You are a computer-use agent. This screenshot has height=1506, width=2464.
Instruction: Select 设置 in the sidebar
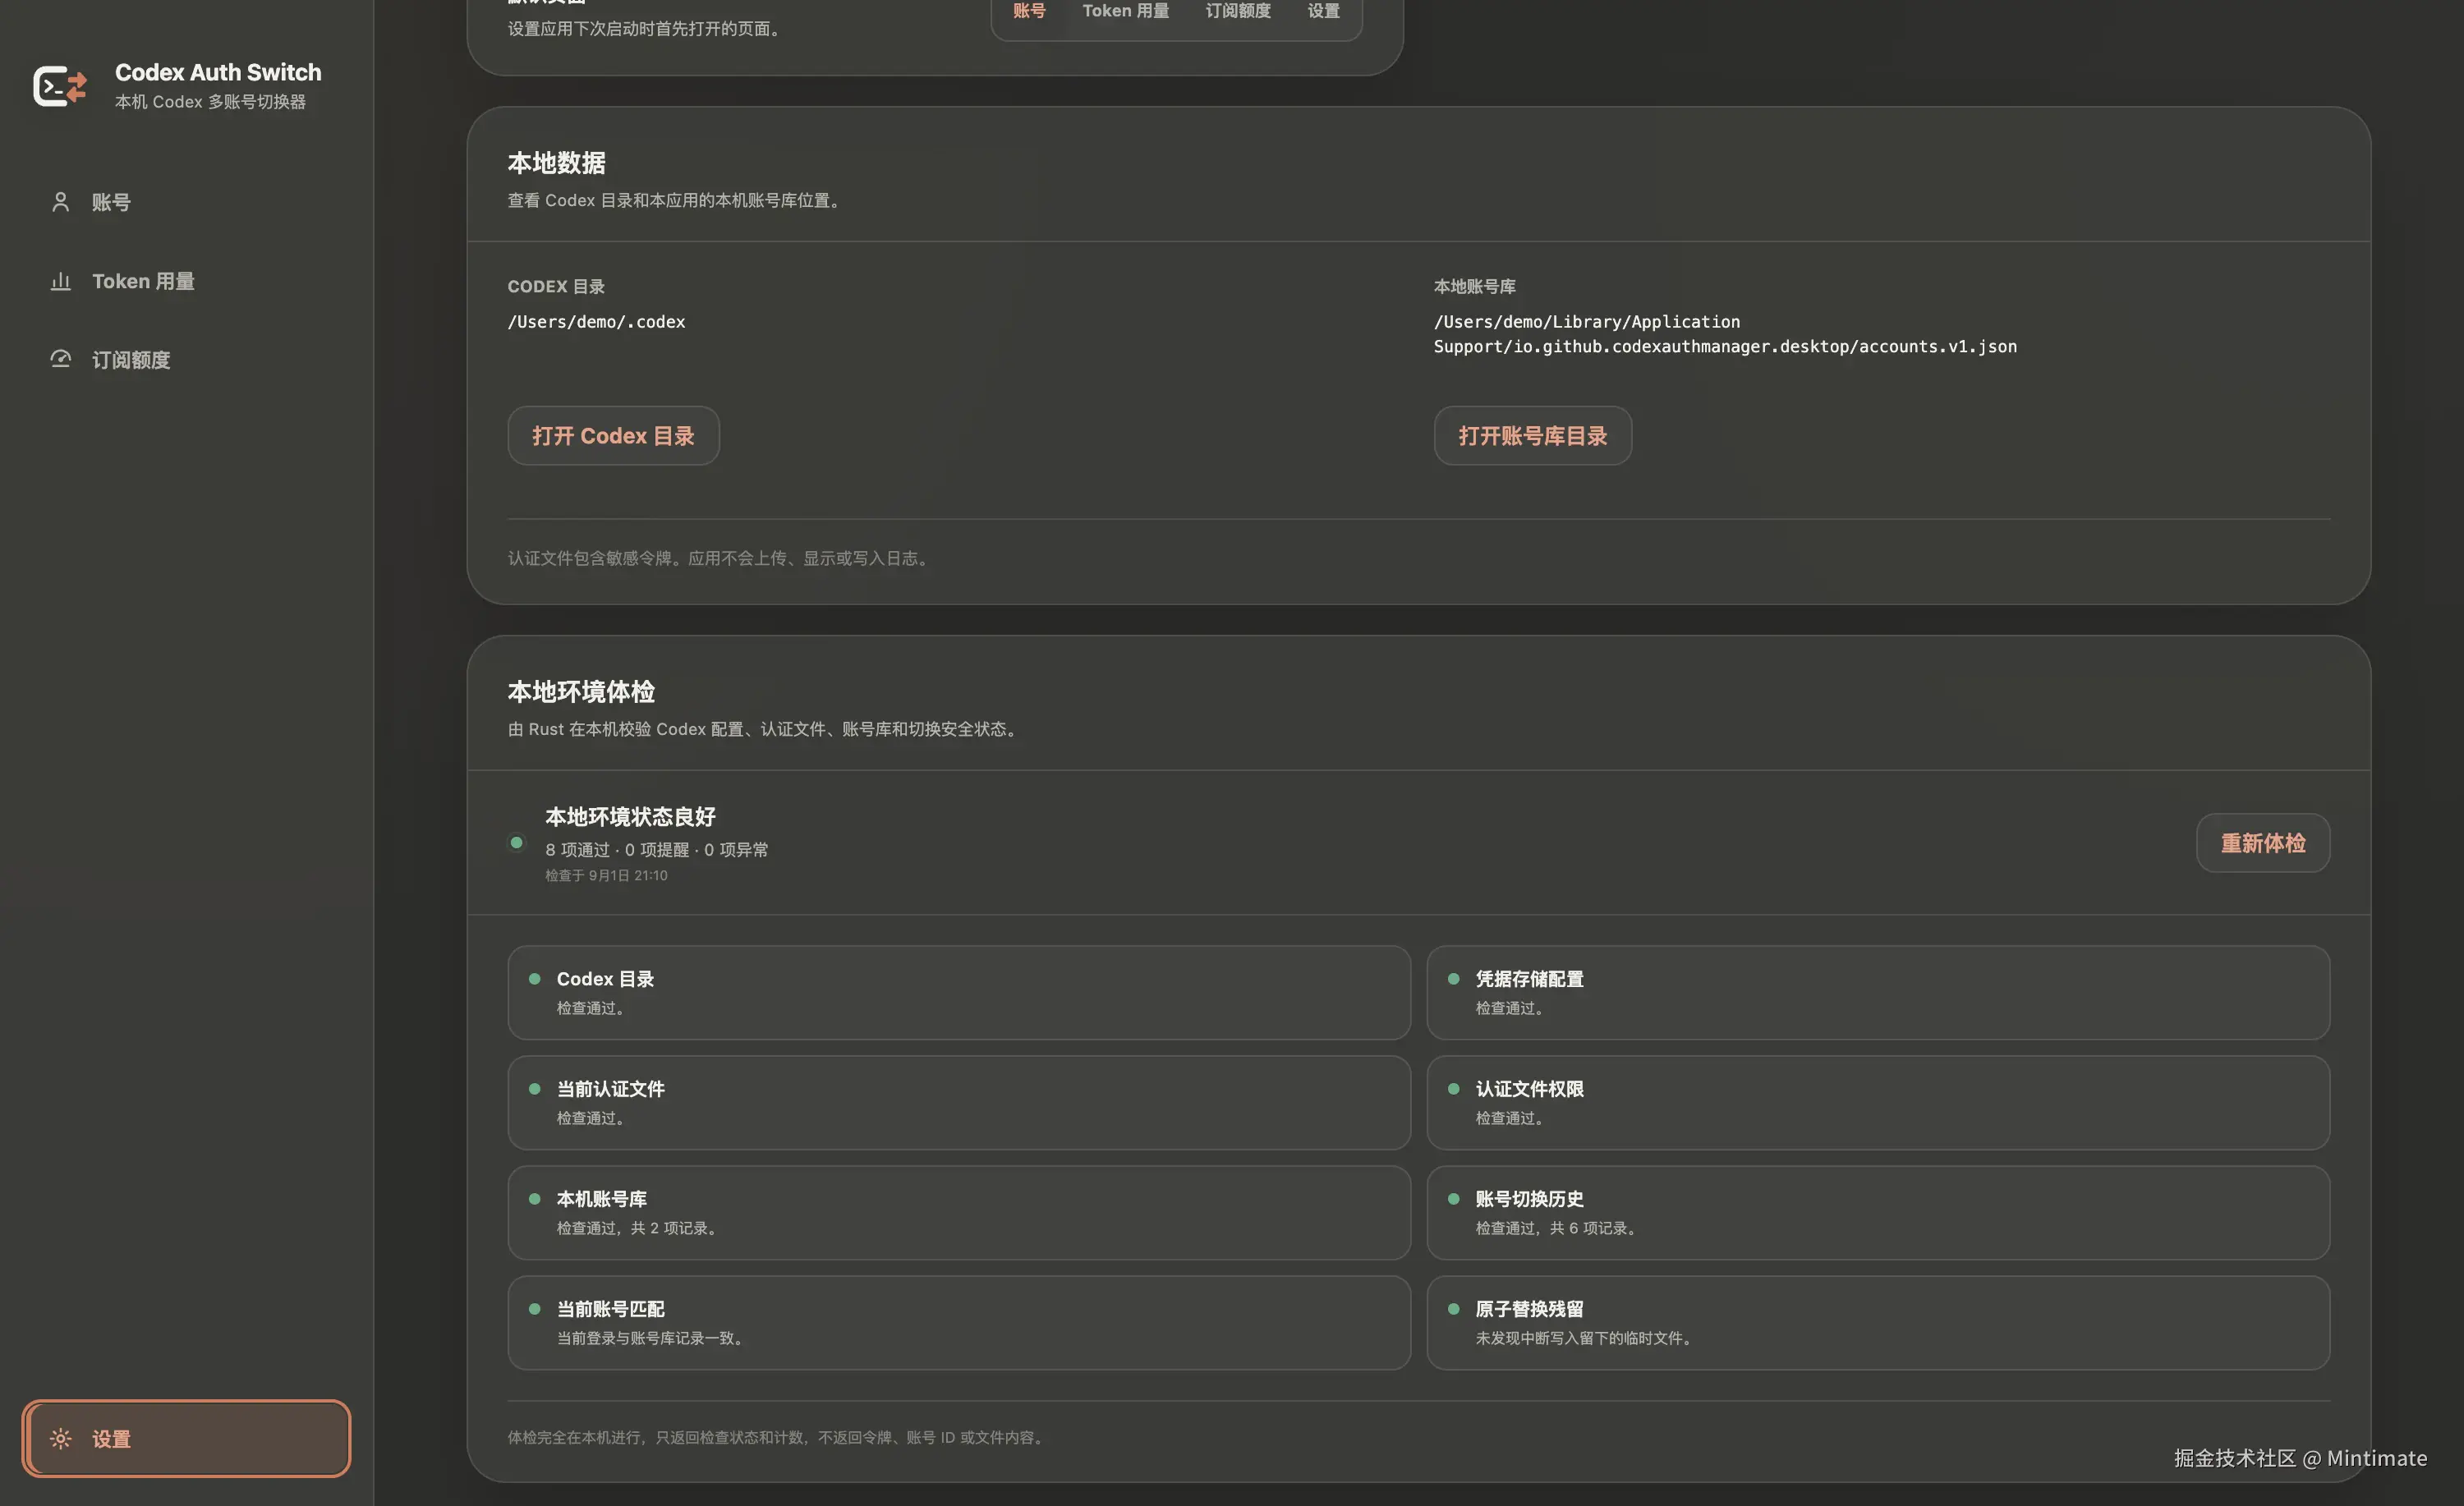pyautogui.click(x=187, y=1438)
